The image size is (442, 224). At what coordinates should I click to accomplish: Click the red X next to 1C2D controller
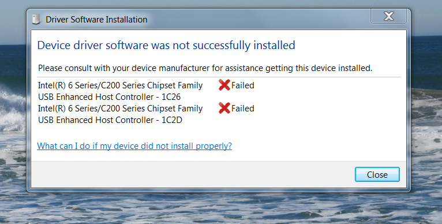pyautogui.click(x=224, y=108)
